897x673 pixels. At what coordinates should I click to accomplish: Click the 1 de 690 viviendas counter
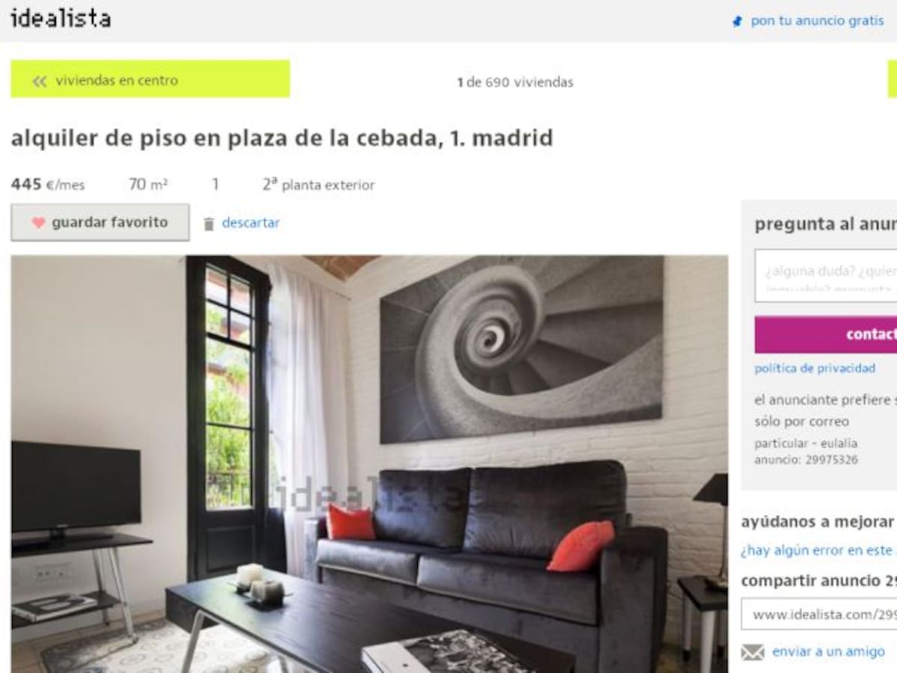click(515, 82)
